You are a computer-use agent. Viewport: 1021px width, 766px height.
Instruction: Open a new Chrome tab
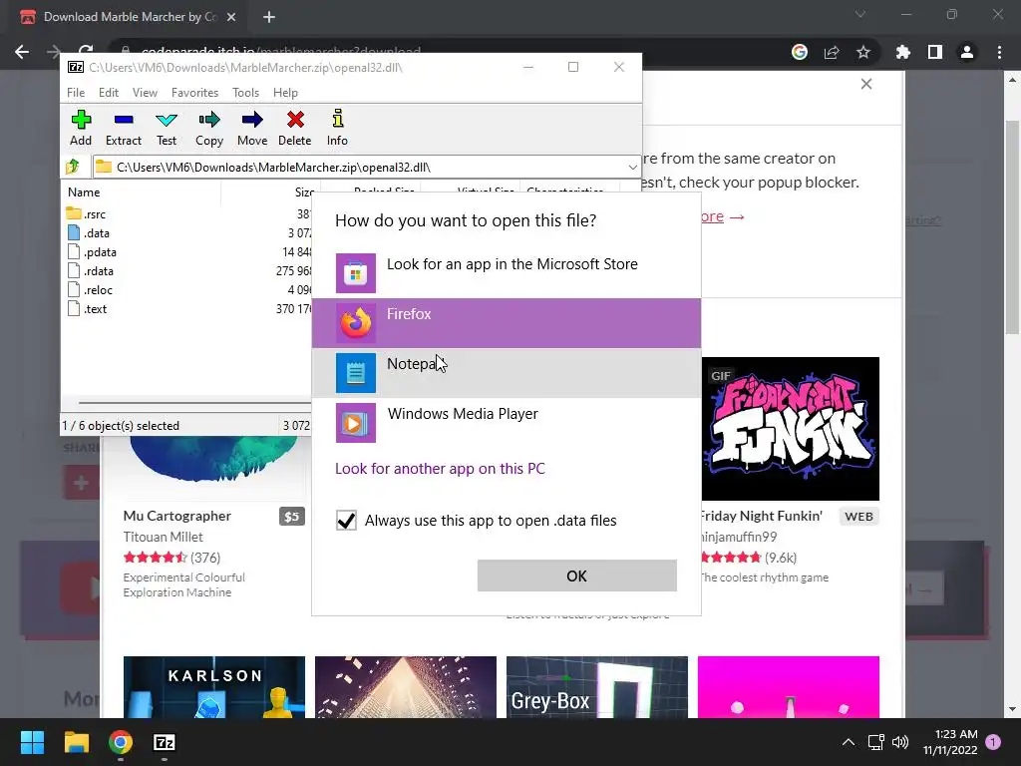269,17
